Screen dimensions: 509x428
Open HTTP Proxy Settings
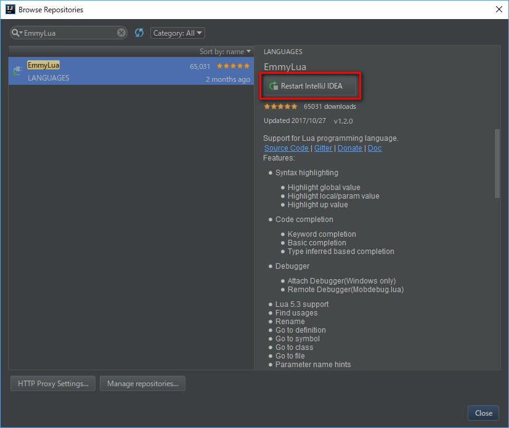[53, 384]
